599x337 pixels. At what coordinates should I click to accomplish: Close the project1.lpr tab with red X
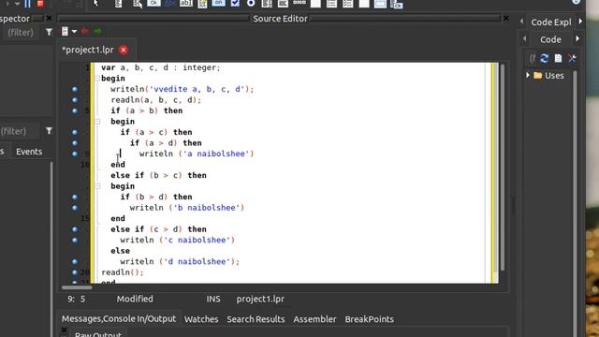[123, 50]
